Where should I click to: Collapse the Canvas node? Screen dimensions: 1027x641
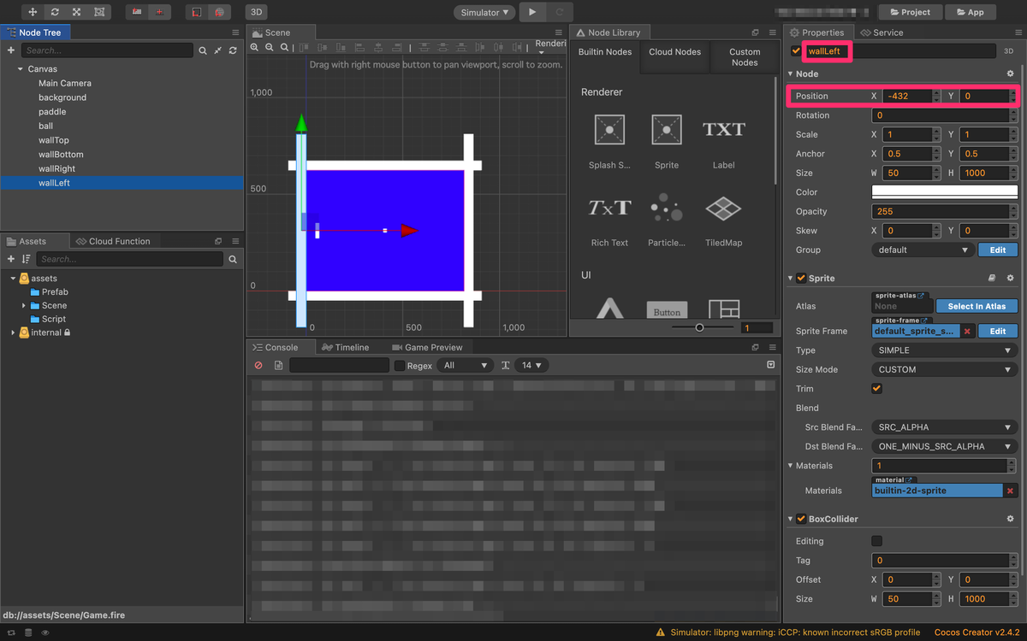point(20,69)
